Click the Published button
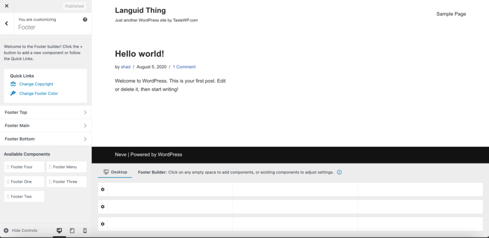Viewport: 489px width, 238px height. tap(74, 6)
